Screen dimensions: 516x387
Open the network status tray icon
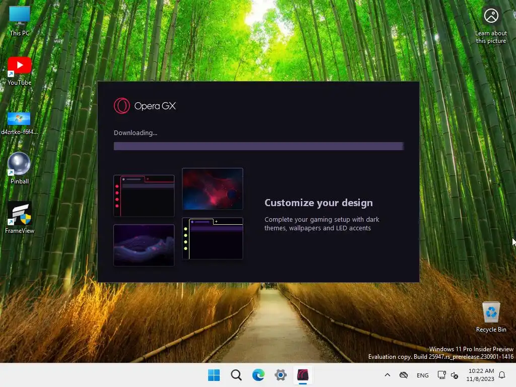tap(441, 375)
